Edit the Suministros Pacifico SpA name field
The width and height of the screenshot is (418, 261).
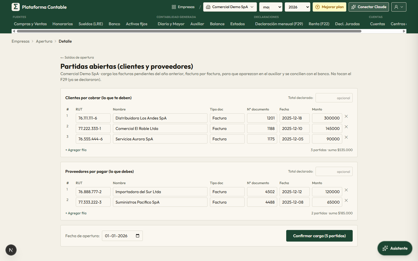160,202
